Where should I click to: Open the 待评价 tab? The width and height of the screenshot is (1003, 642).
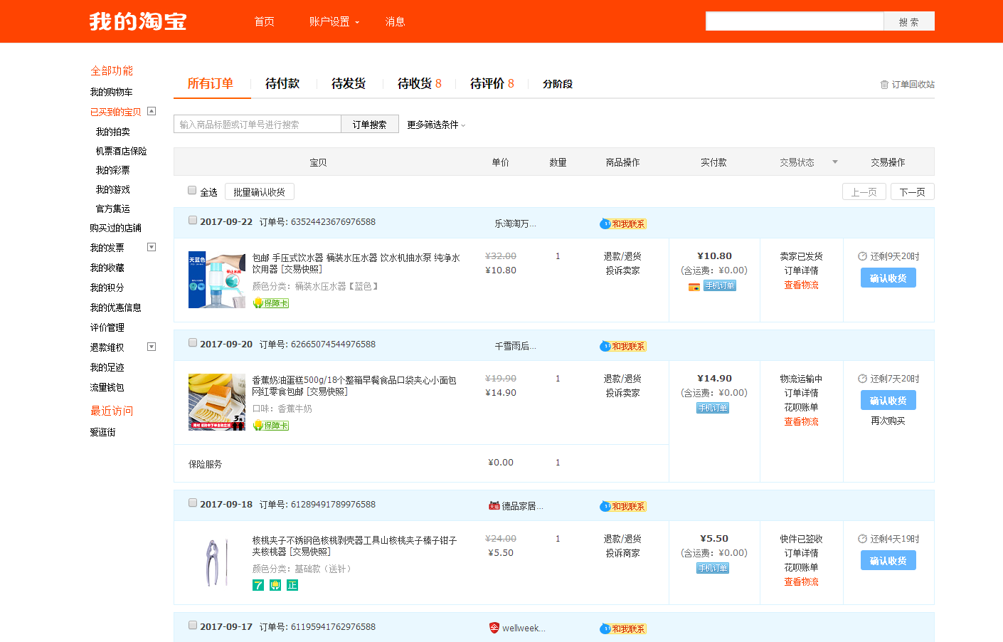click(492, 84)
